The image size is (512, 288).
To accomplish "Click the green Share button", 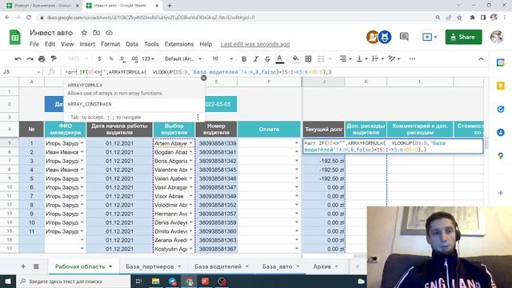I will click(x=463, y=37).
